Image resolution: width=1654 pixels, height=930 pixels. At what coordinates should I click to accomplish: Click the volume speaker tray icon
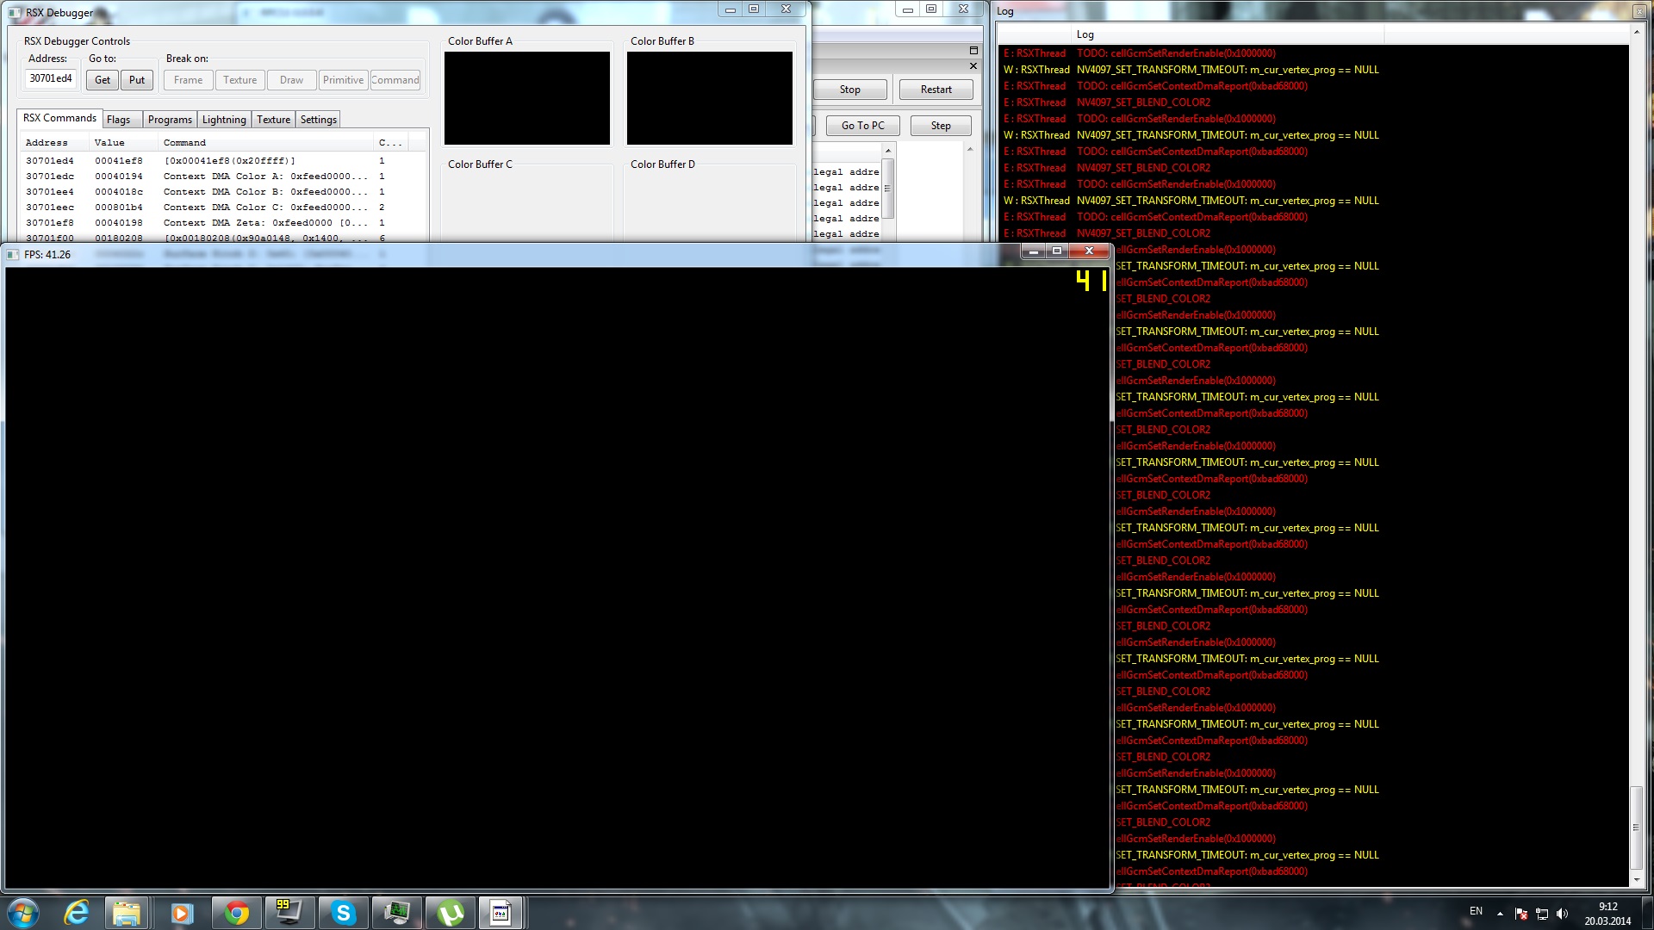click(x=1563, y=914)
